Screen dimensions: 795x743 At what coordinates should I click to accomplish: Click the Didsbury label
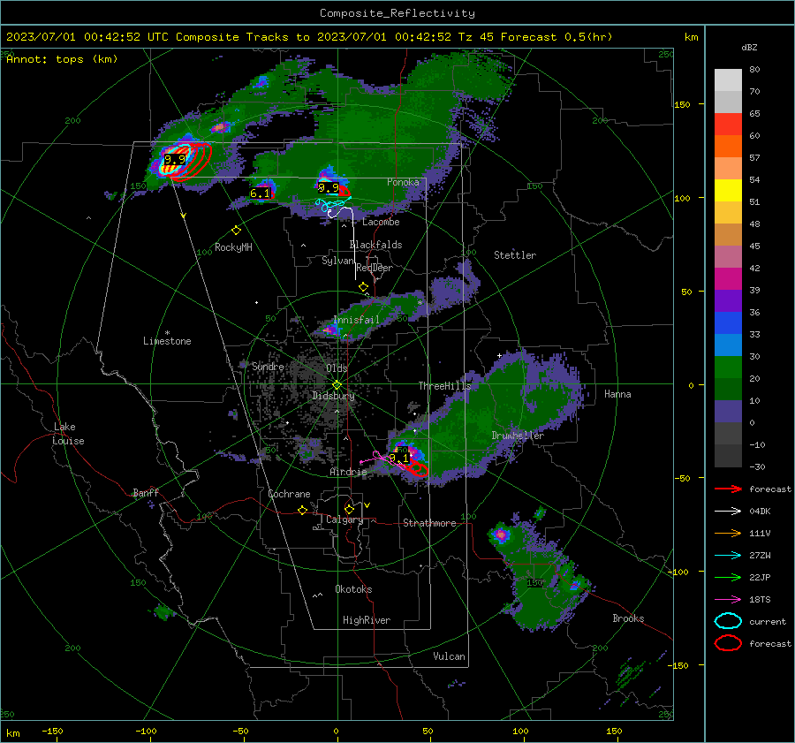333,396
